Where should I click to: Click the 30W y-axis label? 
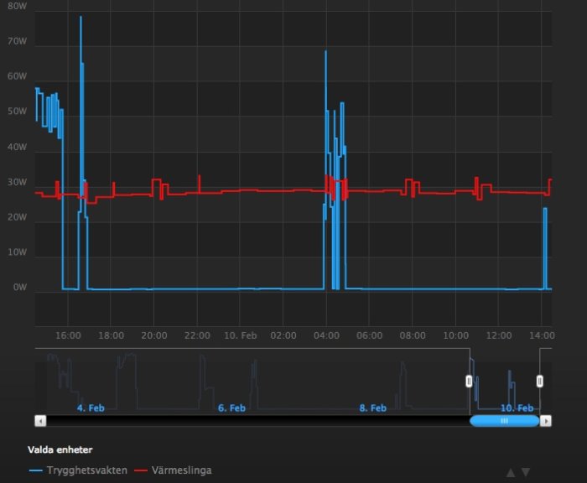pyautogui.click(x=18, y=182)
